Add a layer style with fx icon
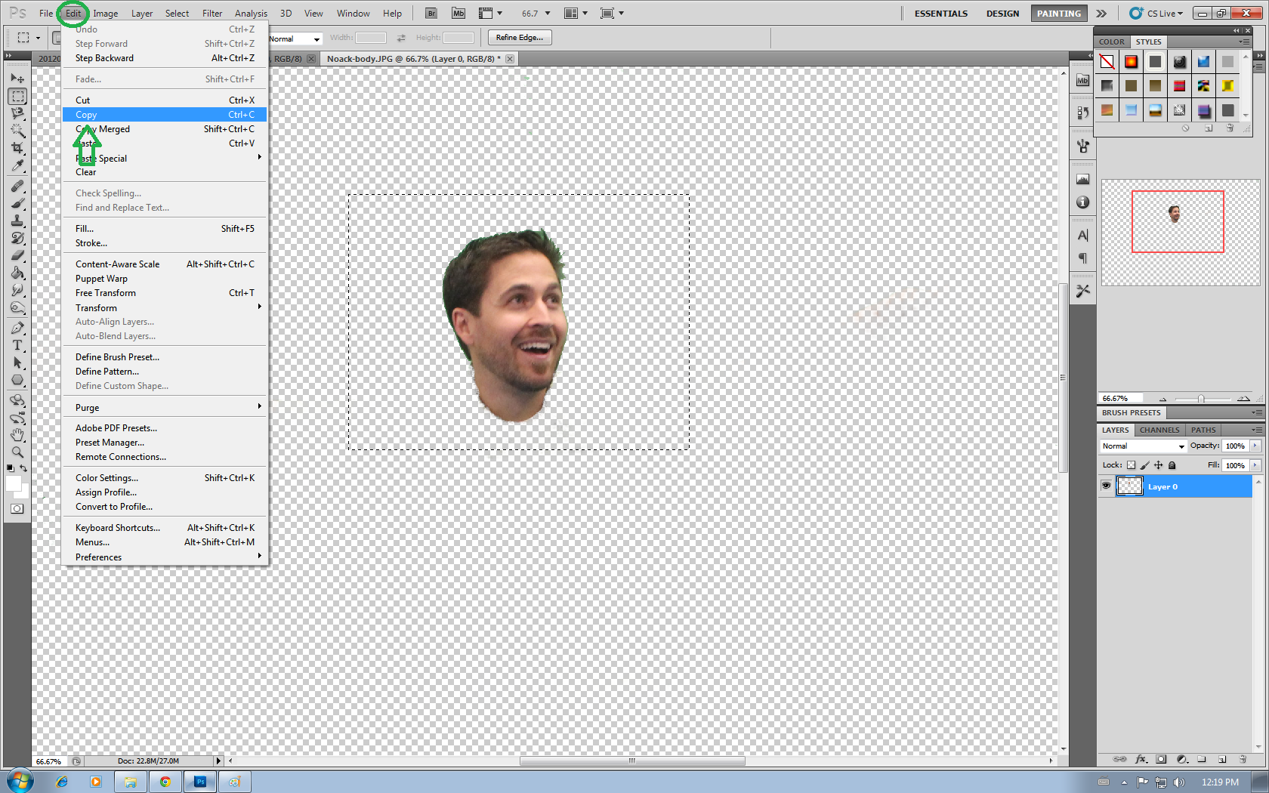Image resolution: width=1269 pixels, height=793 pixels. (1141, 759)
